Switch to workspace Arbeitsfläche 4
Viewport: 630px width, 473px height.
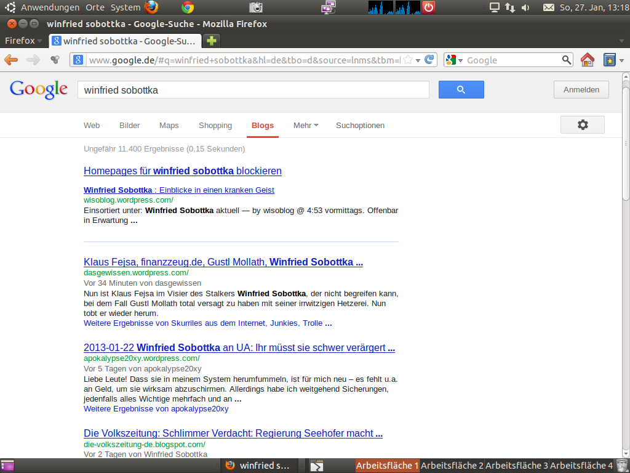[581, 466]
